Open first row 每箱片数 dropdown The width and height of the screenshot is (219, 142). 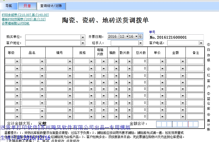click(104, 61)
